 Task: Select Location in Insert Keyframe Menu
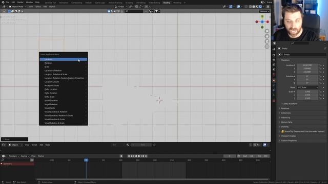[64, 59]
